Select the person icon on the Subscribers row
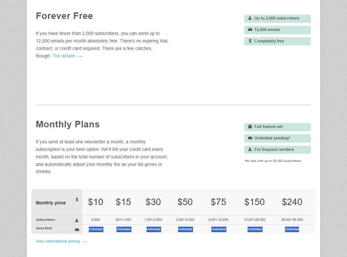Viewport: 347px width, 257px height. 77,220
